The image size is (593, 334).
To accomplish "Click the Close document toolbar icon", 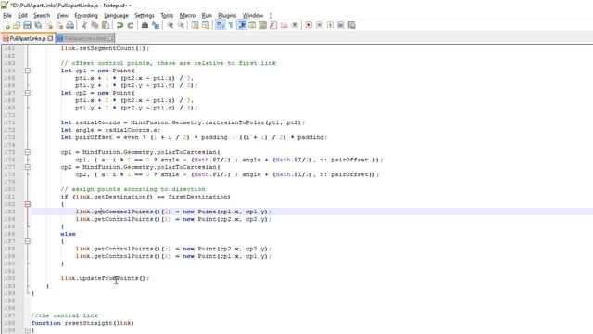I will (x=49, y=25).
